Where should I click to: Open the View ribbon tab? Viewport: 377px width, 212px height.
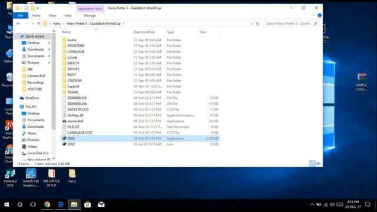click(x=68, y=15)
